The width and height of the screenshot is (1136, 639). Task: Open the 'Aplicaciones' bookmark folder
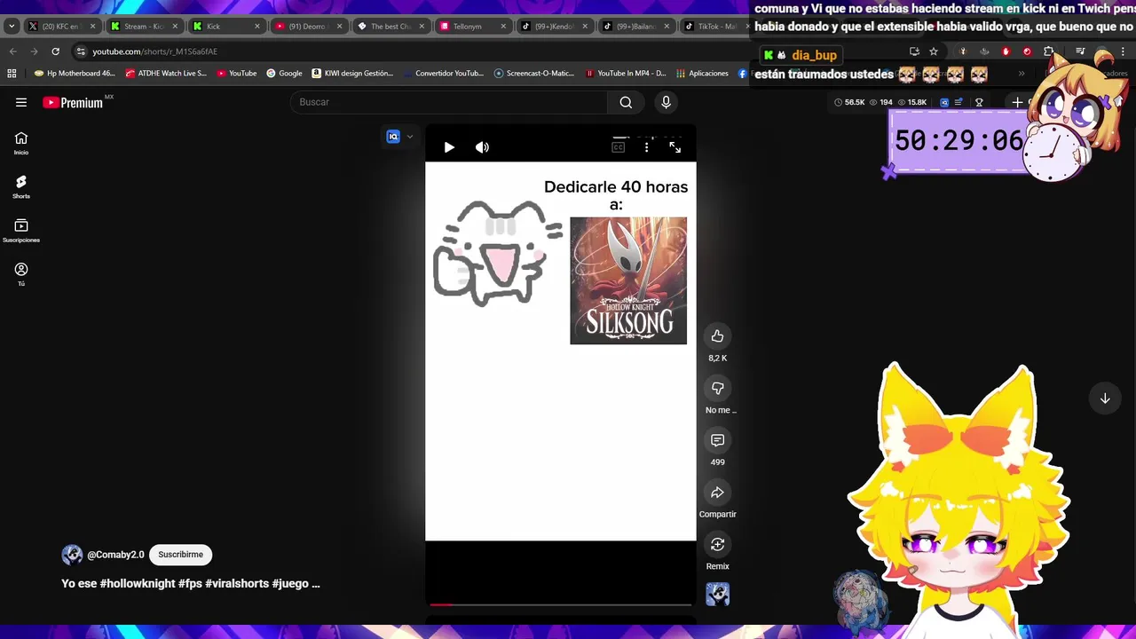click(x=702, y=74)
